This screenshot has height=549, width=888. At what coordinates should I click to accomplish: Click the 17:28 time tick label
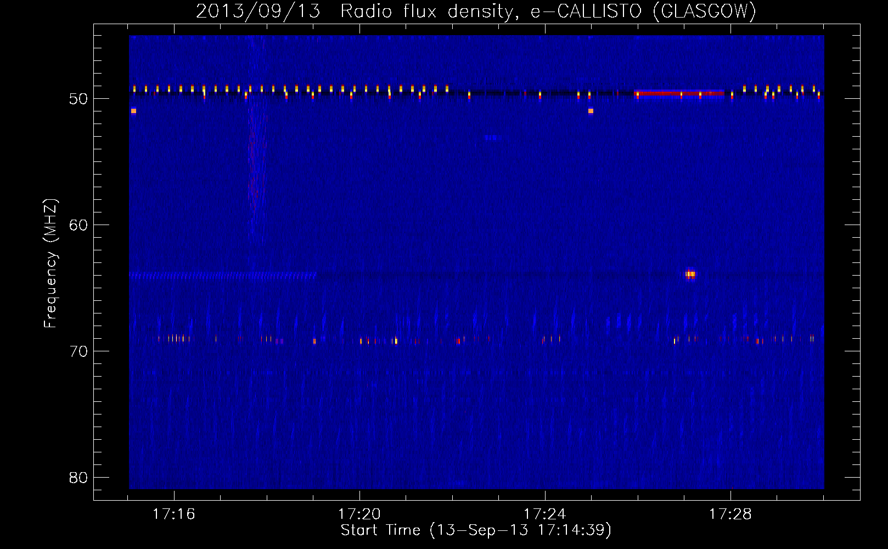coord(730,514)
